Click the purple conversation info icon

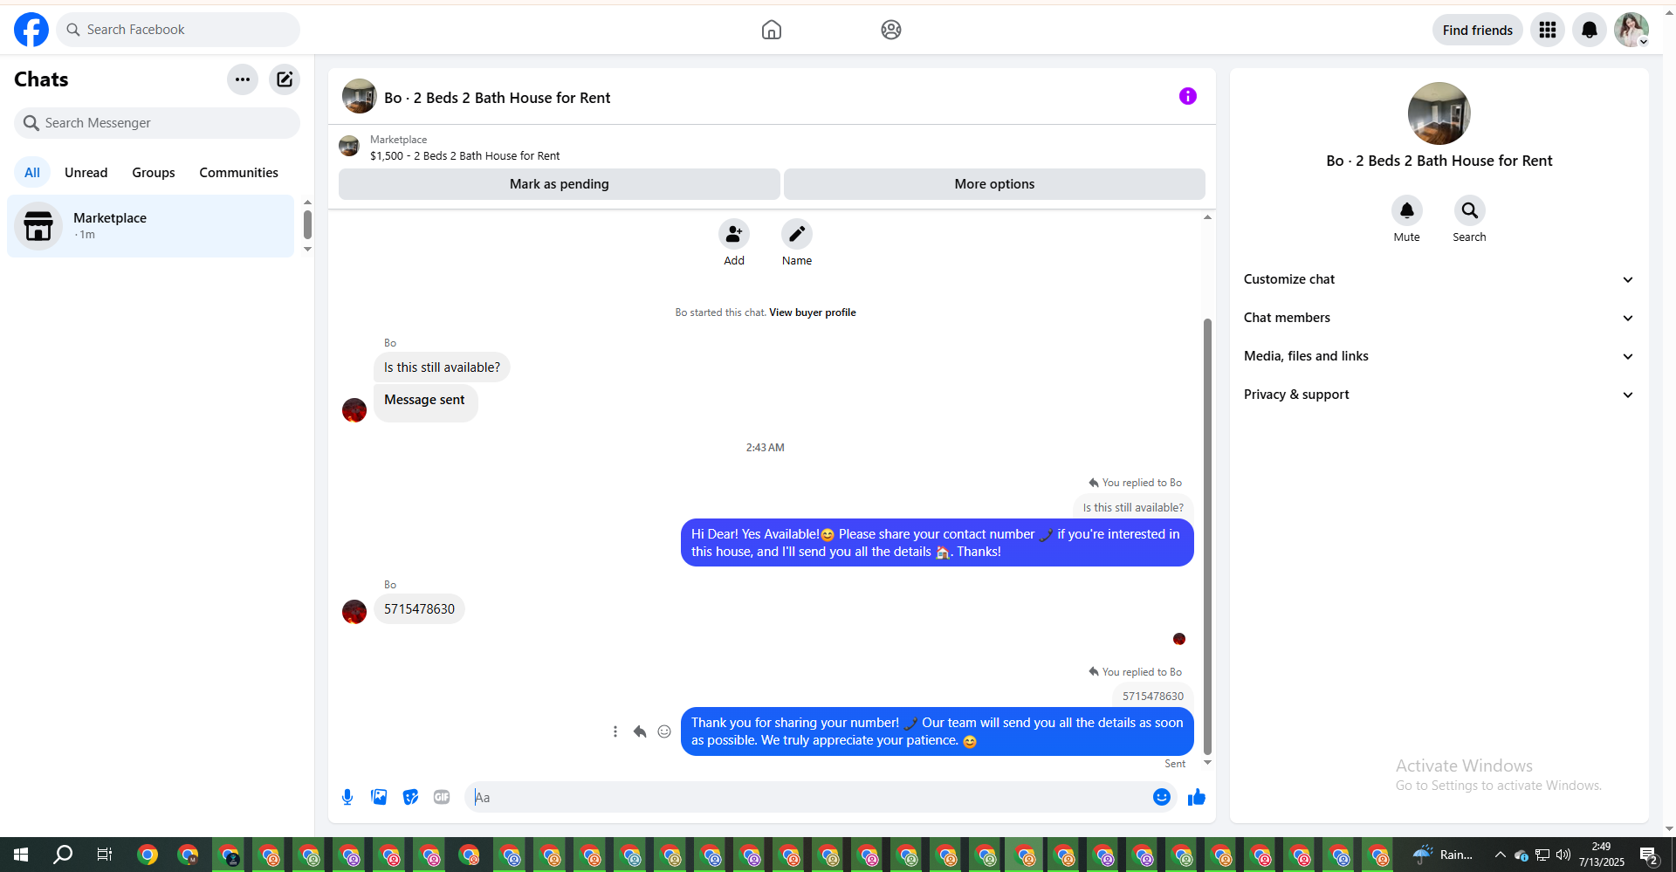1188,96
